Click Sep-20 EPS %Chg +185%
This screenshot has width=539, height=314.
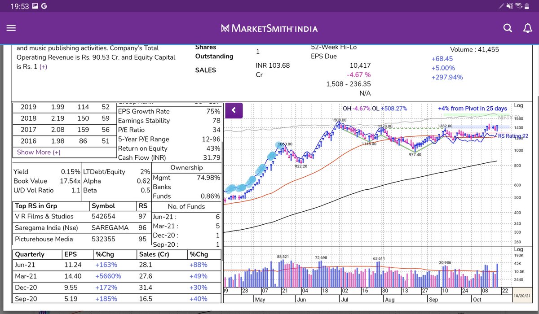coord(106,299)
